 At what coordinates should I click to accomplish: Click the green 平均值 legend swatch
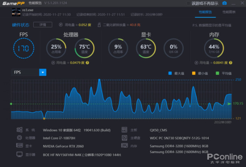tap(217, 73)
